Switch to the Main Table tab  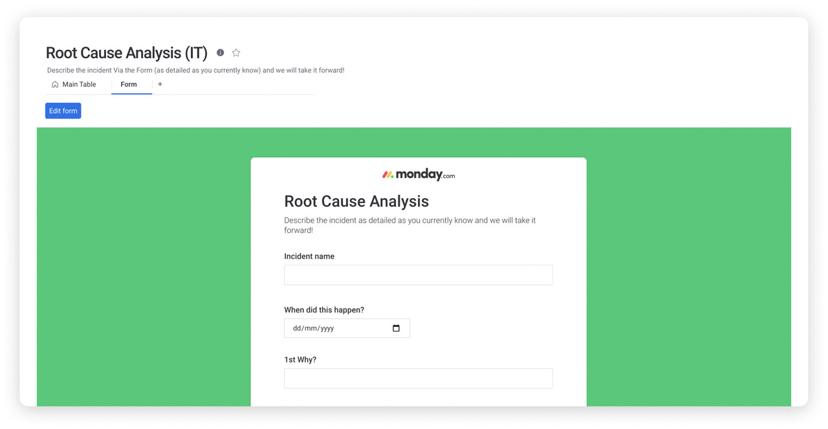(x=79, y=85)
